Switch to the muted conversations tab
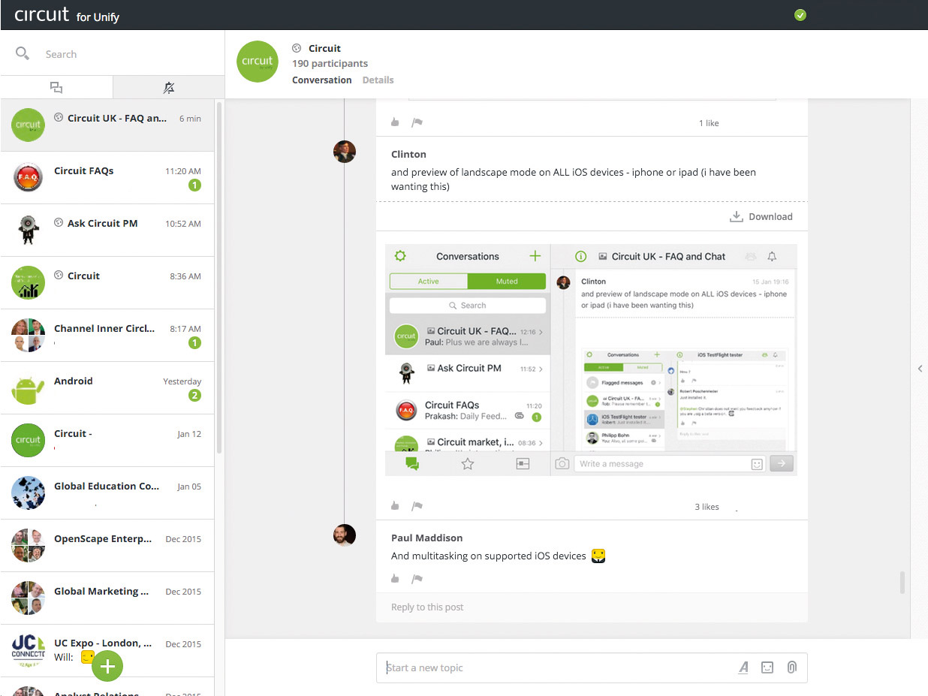The width and height of the screenshot is (928, 696). [169, 88]
